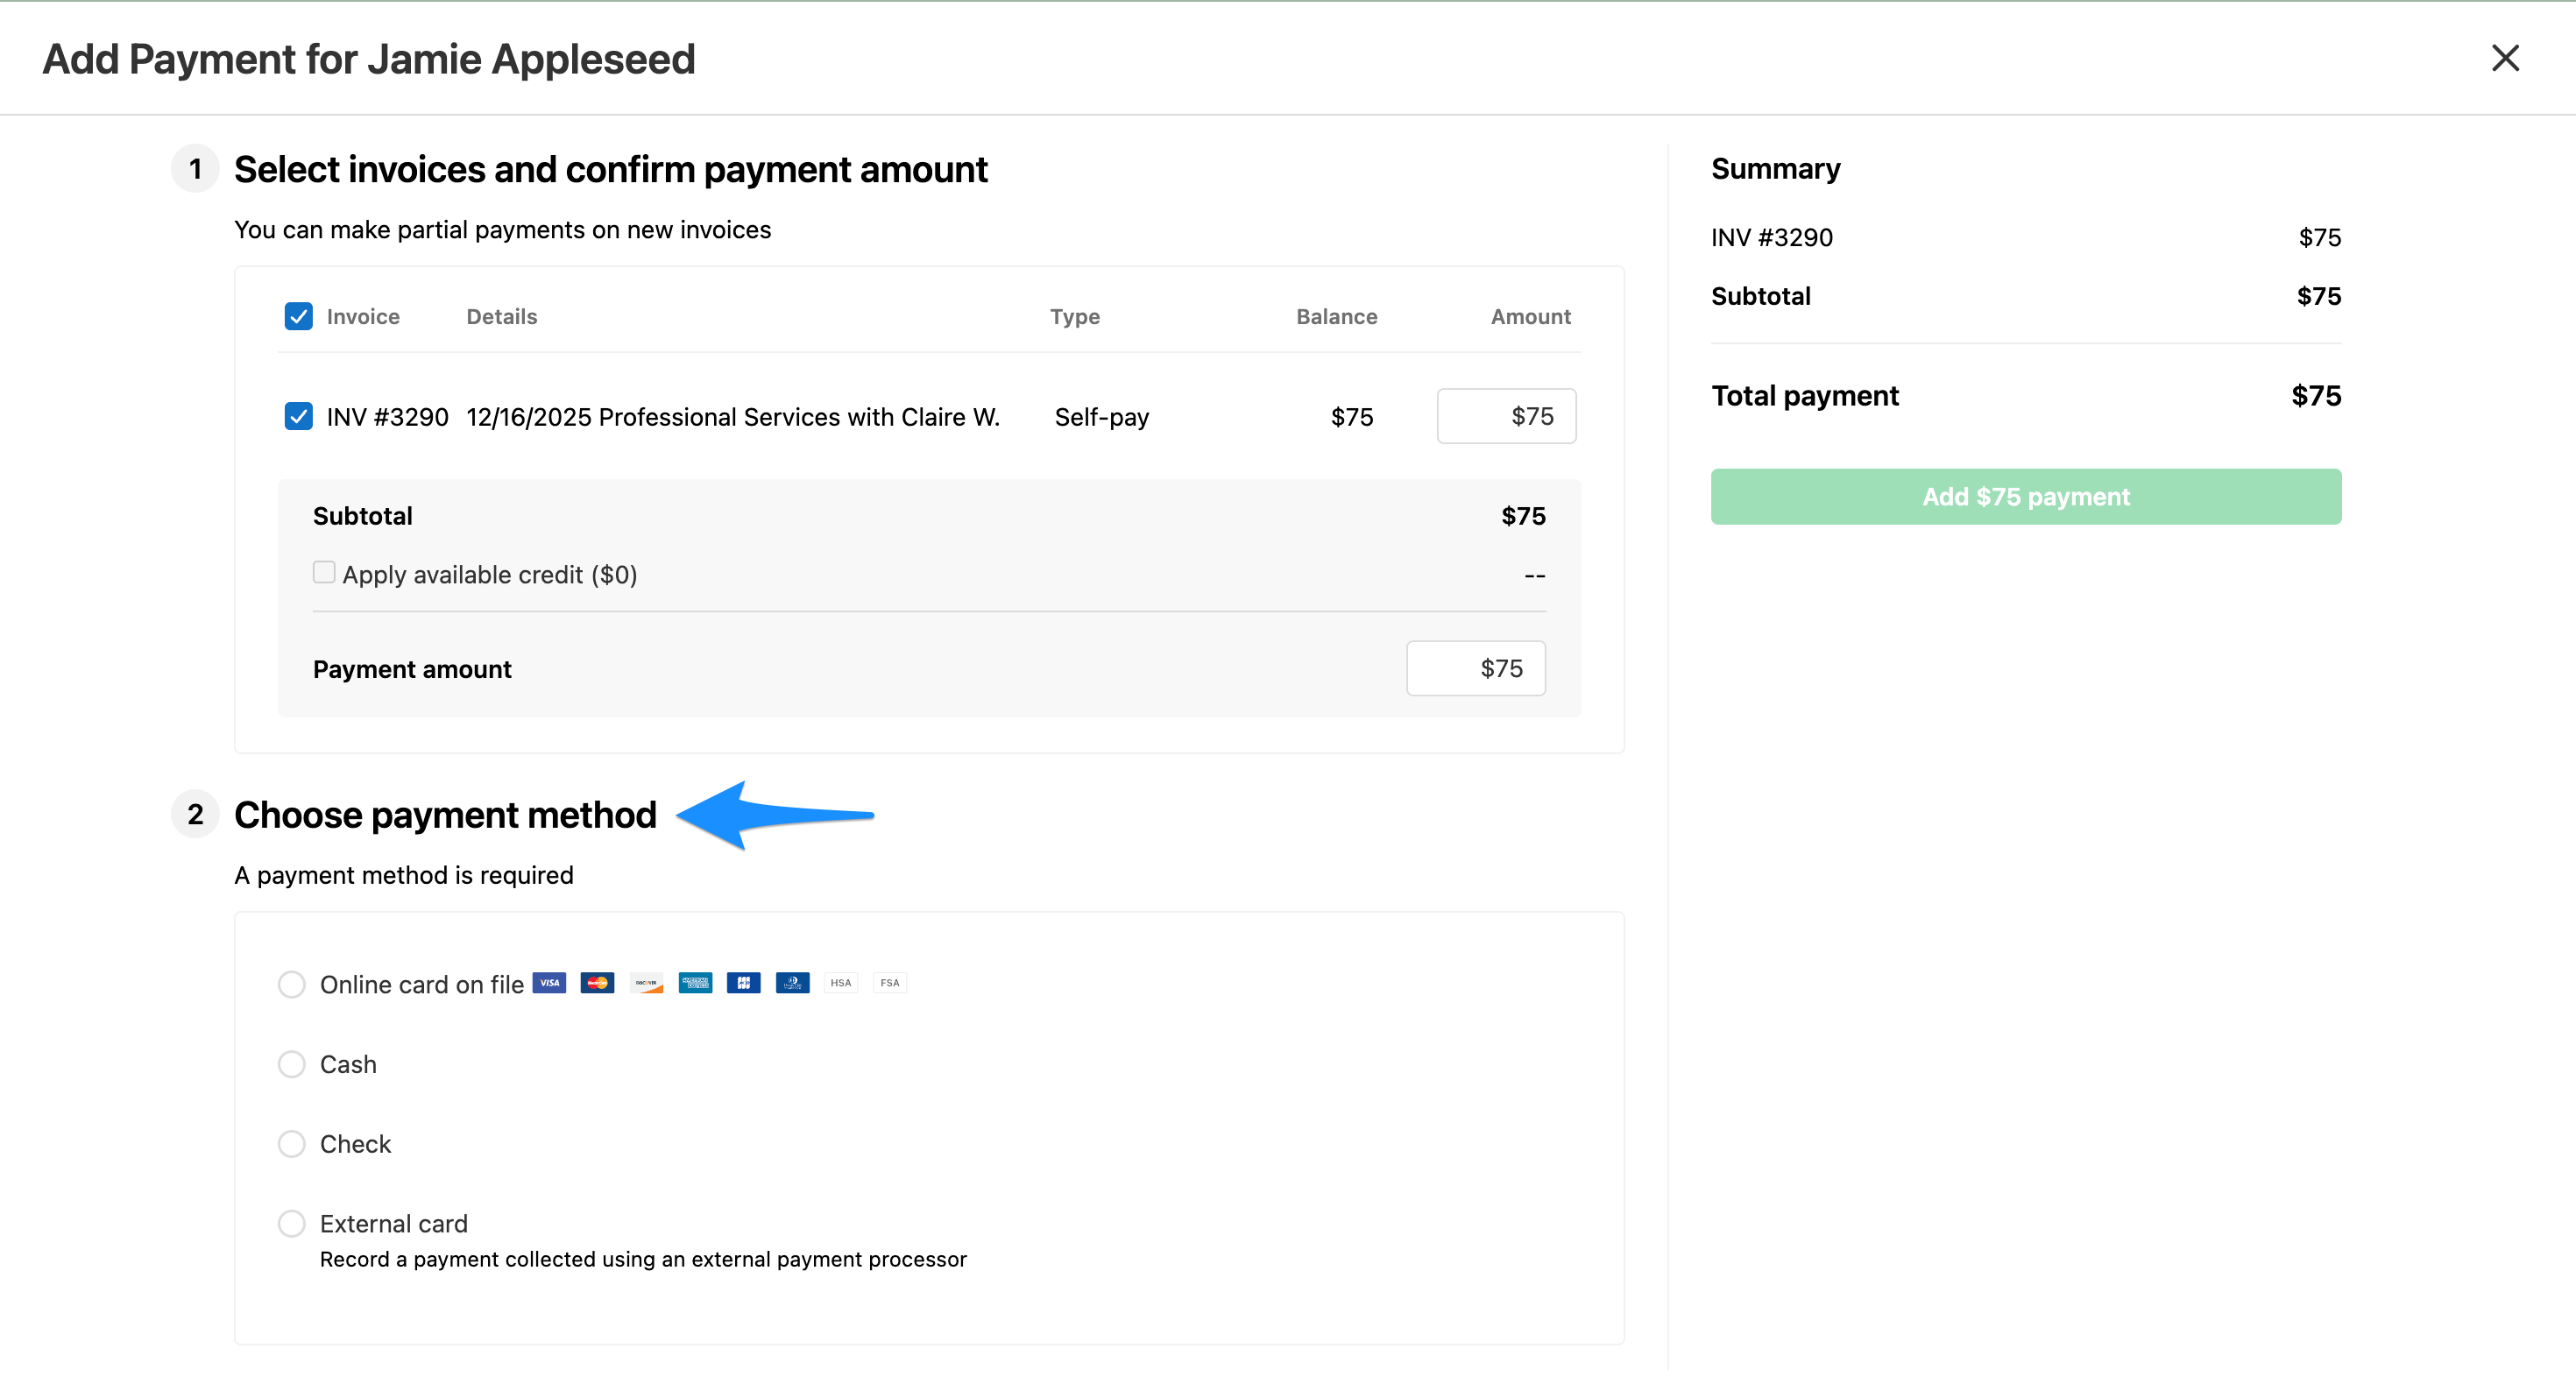Screen dimensions: 2576x1398
Task: Click the Diners Club logo
Action: click(792, 982)
